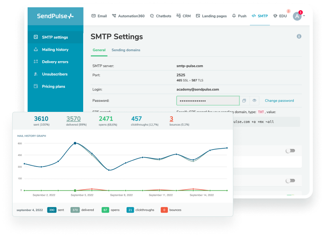Show password using the eye icon
The image size is (325, 237).
tap(254, 100)
